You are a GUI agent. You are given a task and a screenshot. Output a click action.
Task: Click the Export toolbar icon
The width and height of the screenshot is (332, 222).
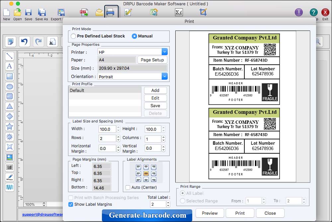(x=61, y=13)
